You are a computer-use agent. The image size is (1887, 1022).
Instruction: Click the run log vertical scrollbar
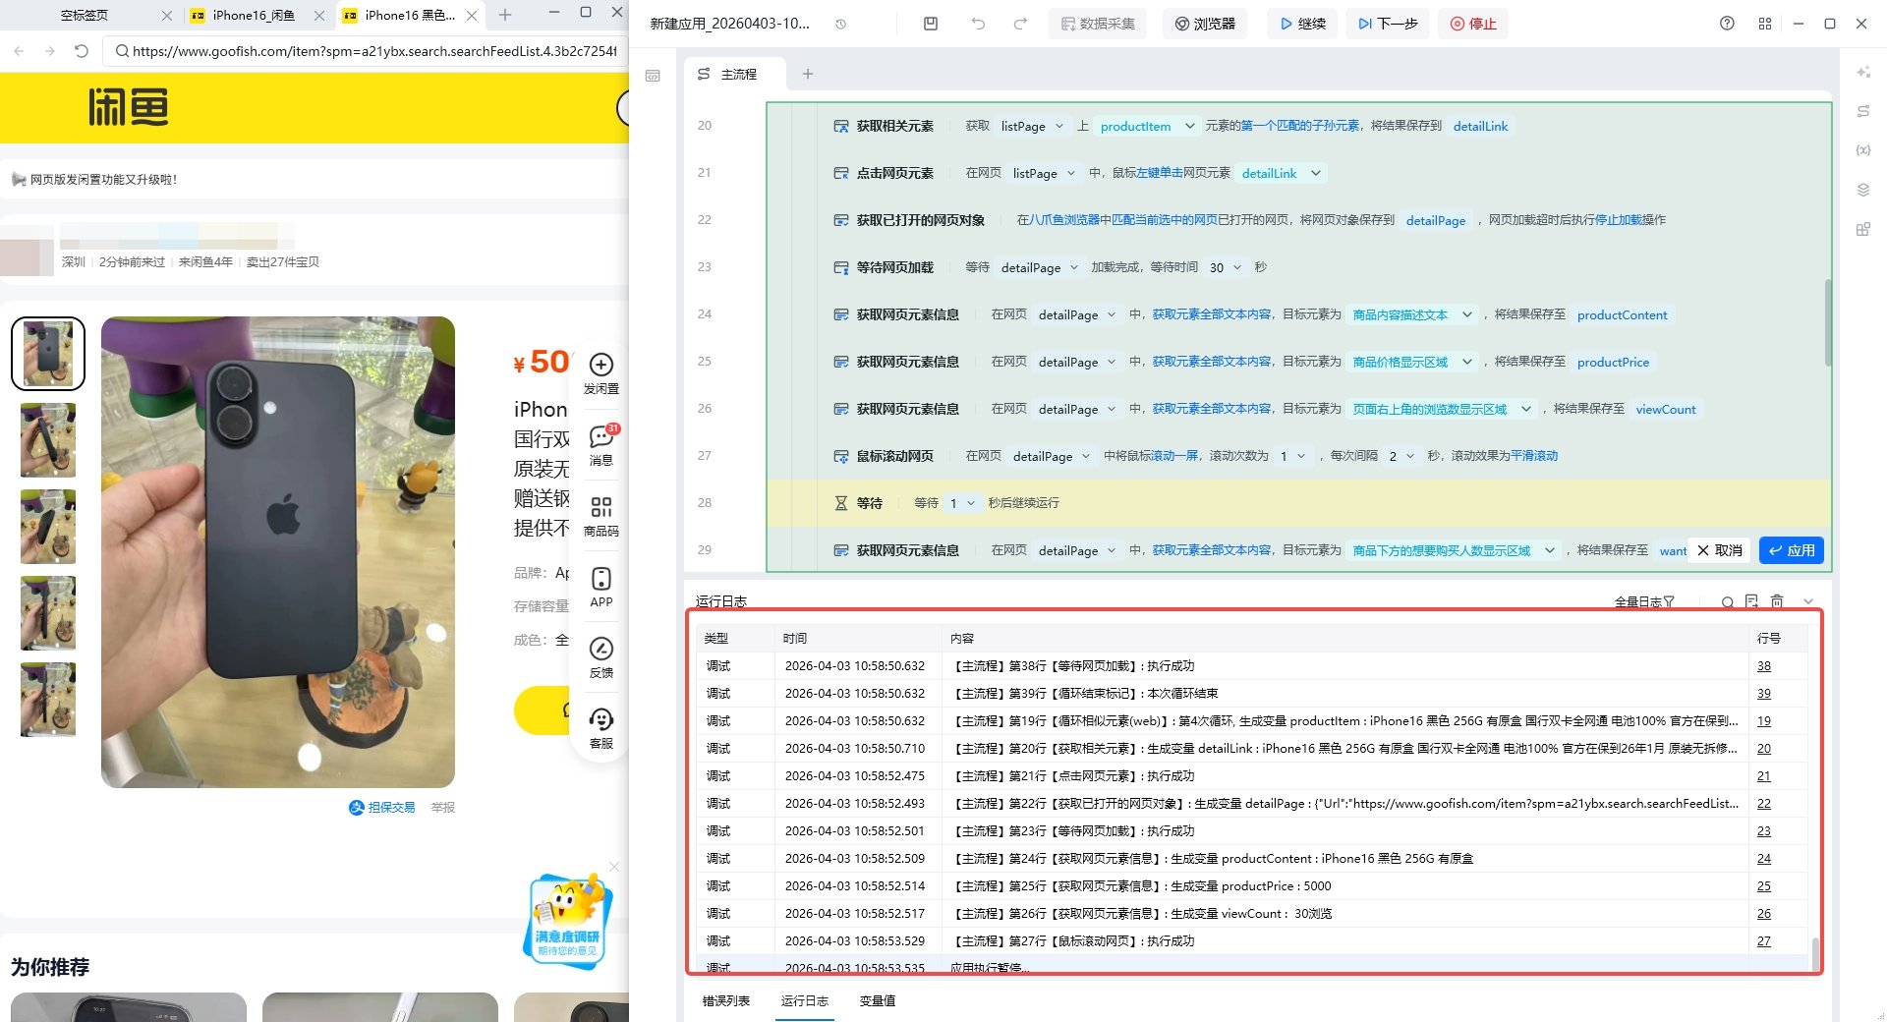click(1815, 954)
